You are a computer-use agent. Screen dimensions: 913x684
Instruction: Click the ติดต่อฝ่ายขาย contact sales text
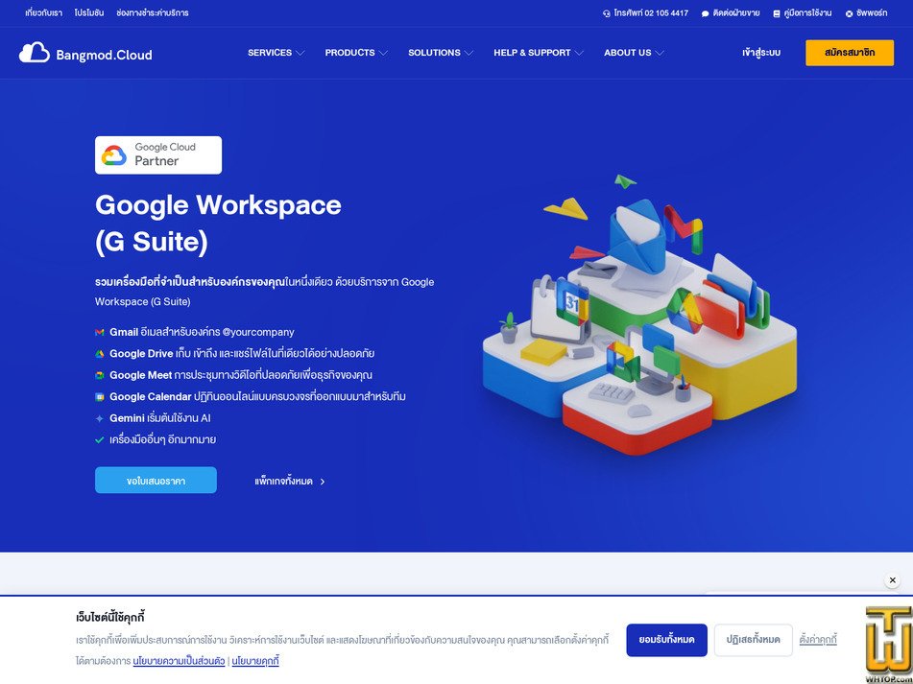point(736,12)
